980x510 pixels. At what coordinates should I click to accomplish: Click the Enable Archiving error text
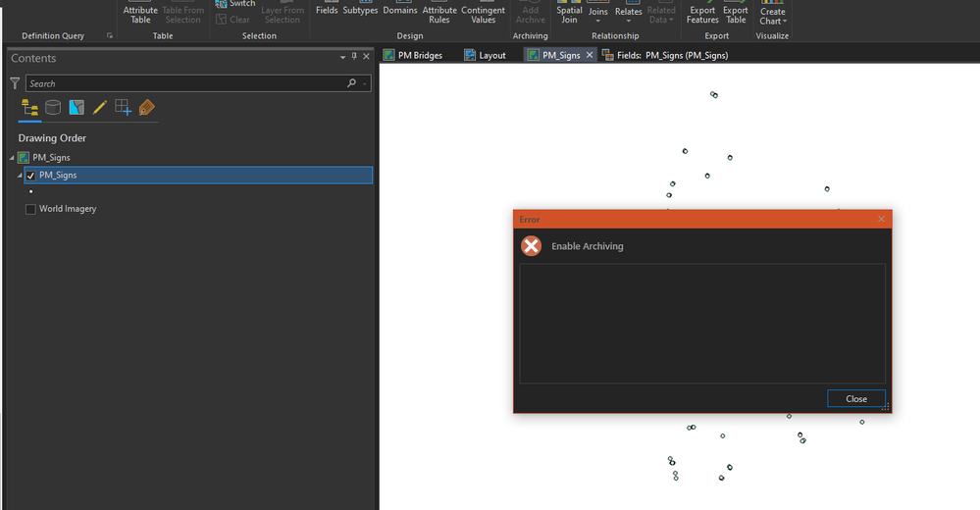coord(587,246)
